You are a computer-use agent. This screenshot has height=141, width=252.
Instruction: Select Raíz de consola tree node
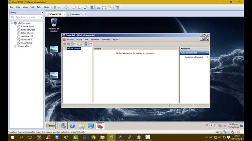74,49
